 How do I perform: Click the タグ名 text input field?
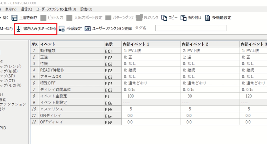(191, 28)
